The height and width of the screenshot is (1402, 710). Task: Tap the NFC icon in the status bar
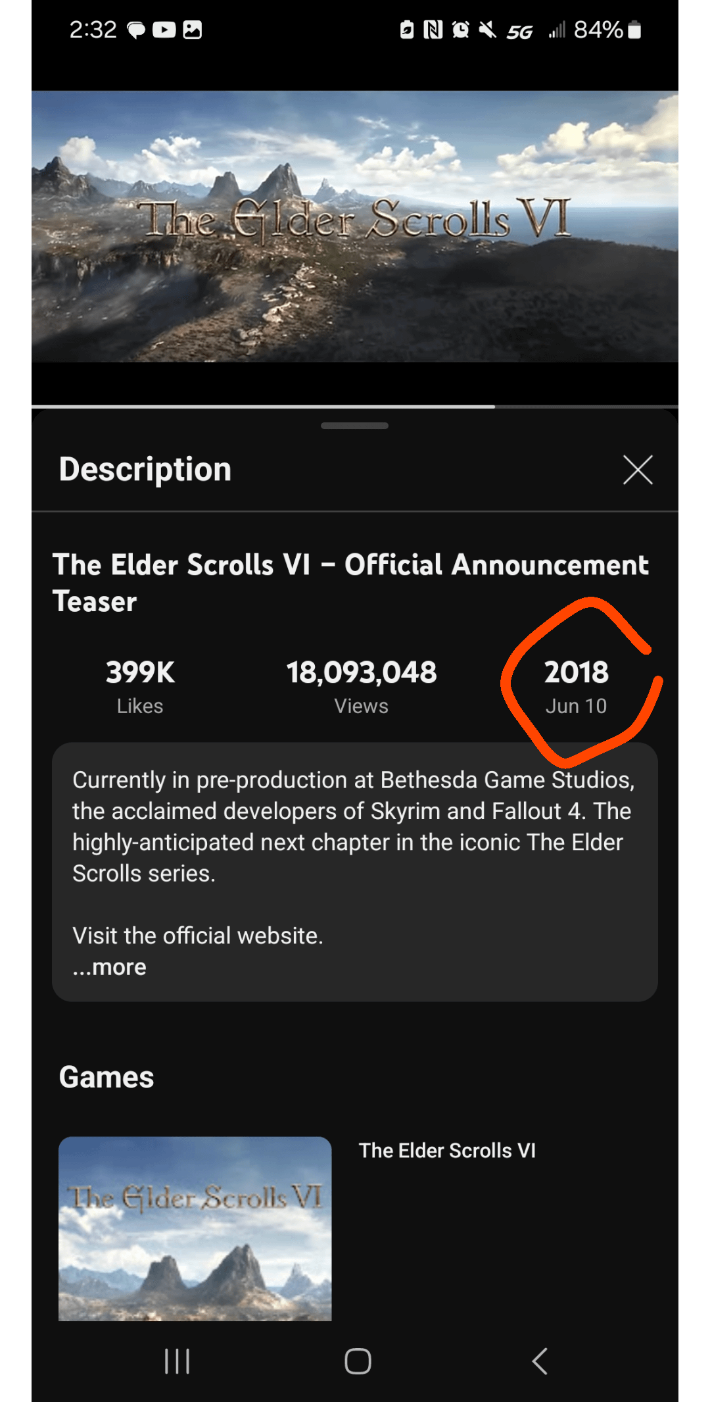(x=434, y=30)
